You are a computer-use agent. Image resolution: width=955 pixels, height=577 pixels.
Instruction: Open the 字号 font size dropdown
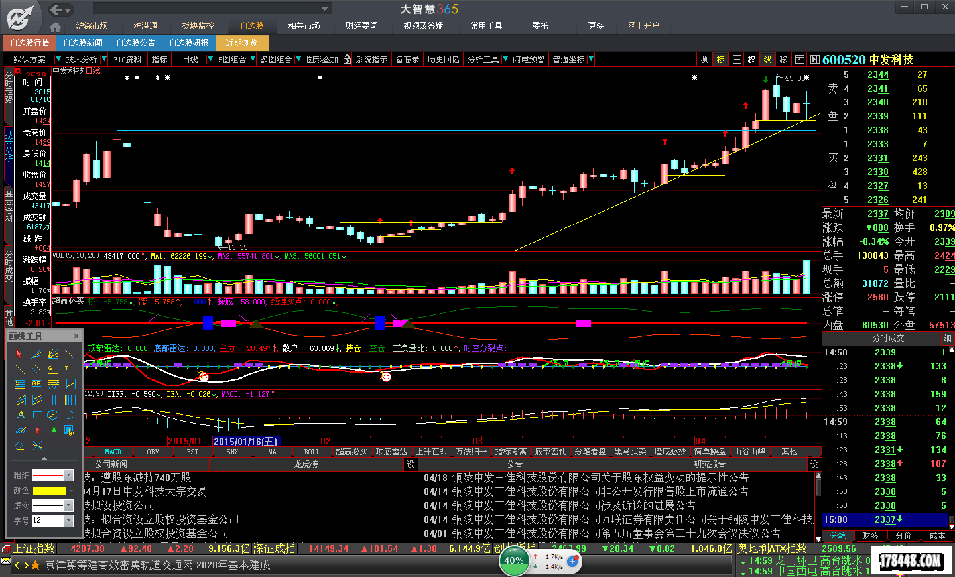click(68, 521)
